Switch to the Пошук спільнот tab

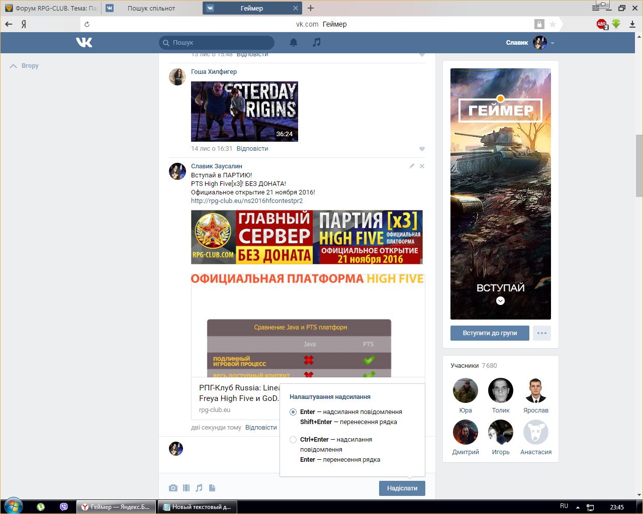(152, 8)
